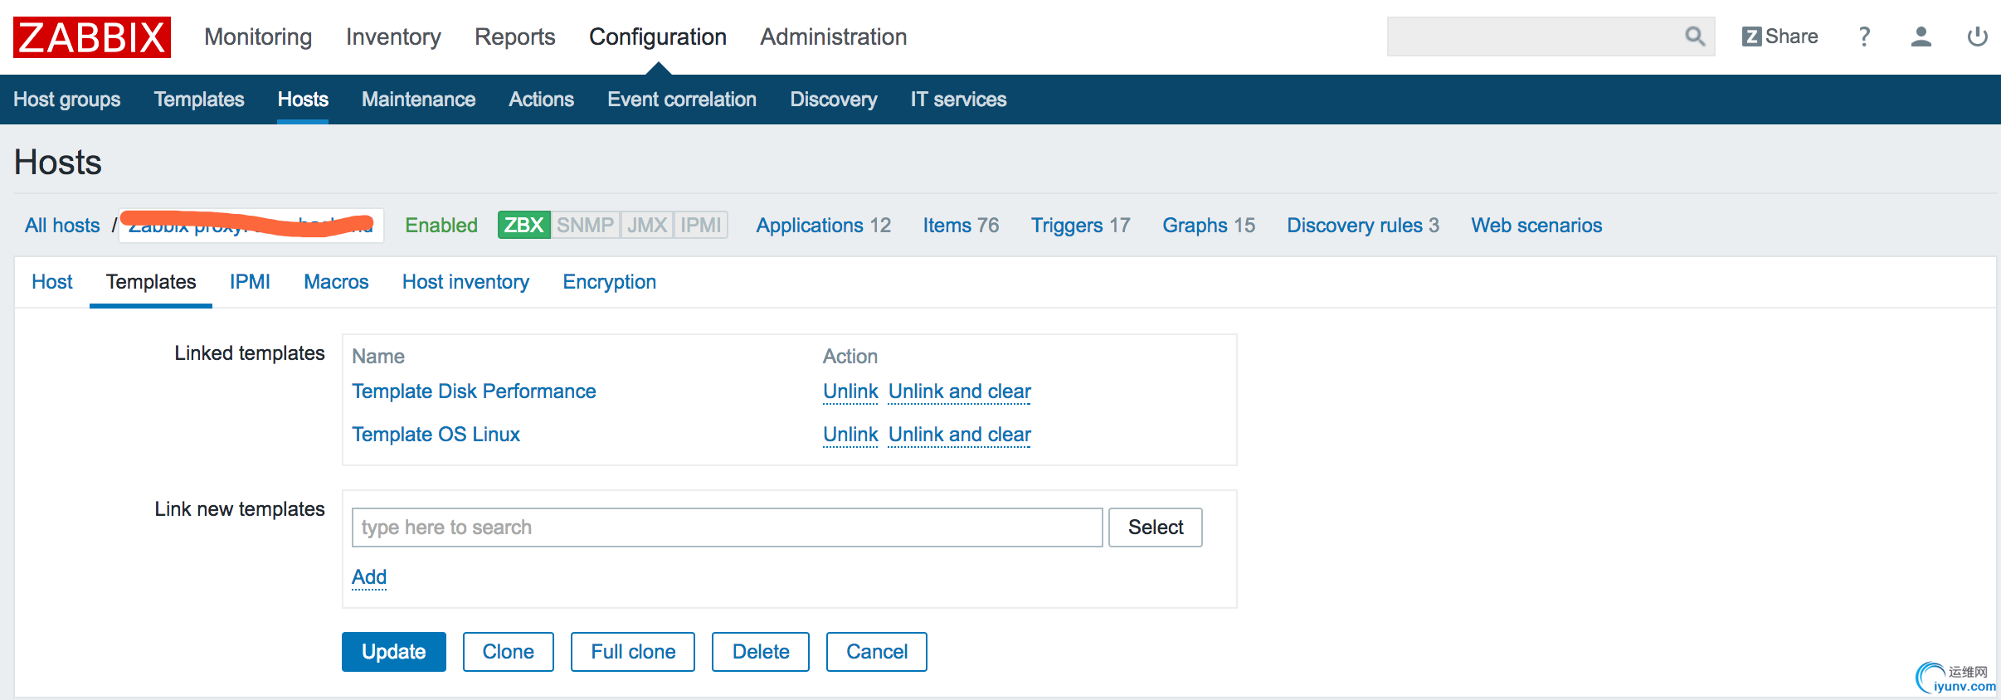
Task: Go to Maintenance in the submenu
Action: [x=418, y=100]
